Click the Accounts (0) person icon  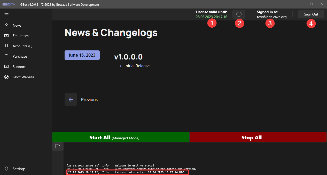7,46
